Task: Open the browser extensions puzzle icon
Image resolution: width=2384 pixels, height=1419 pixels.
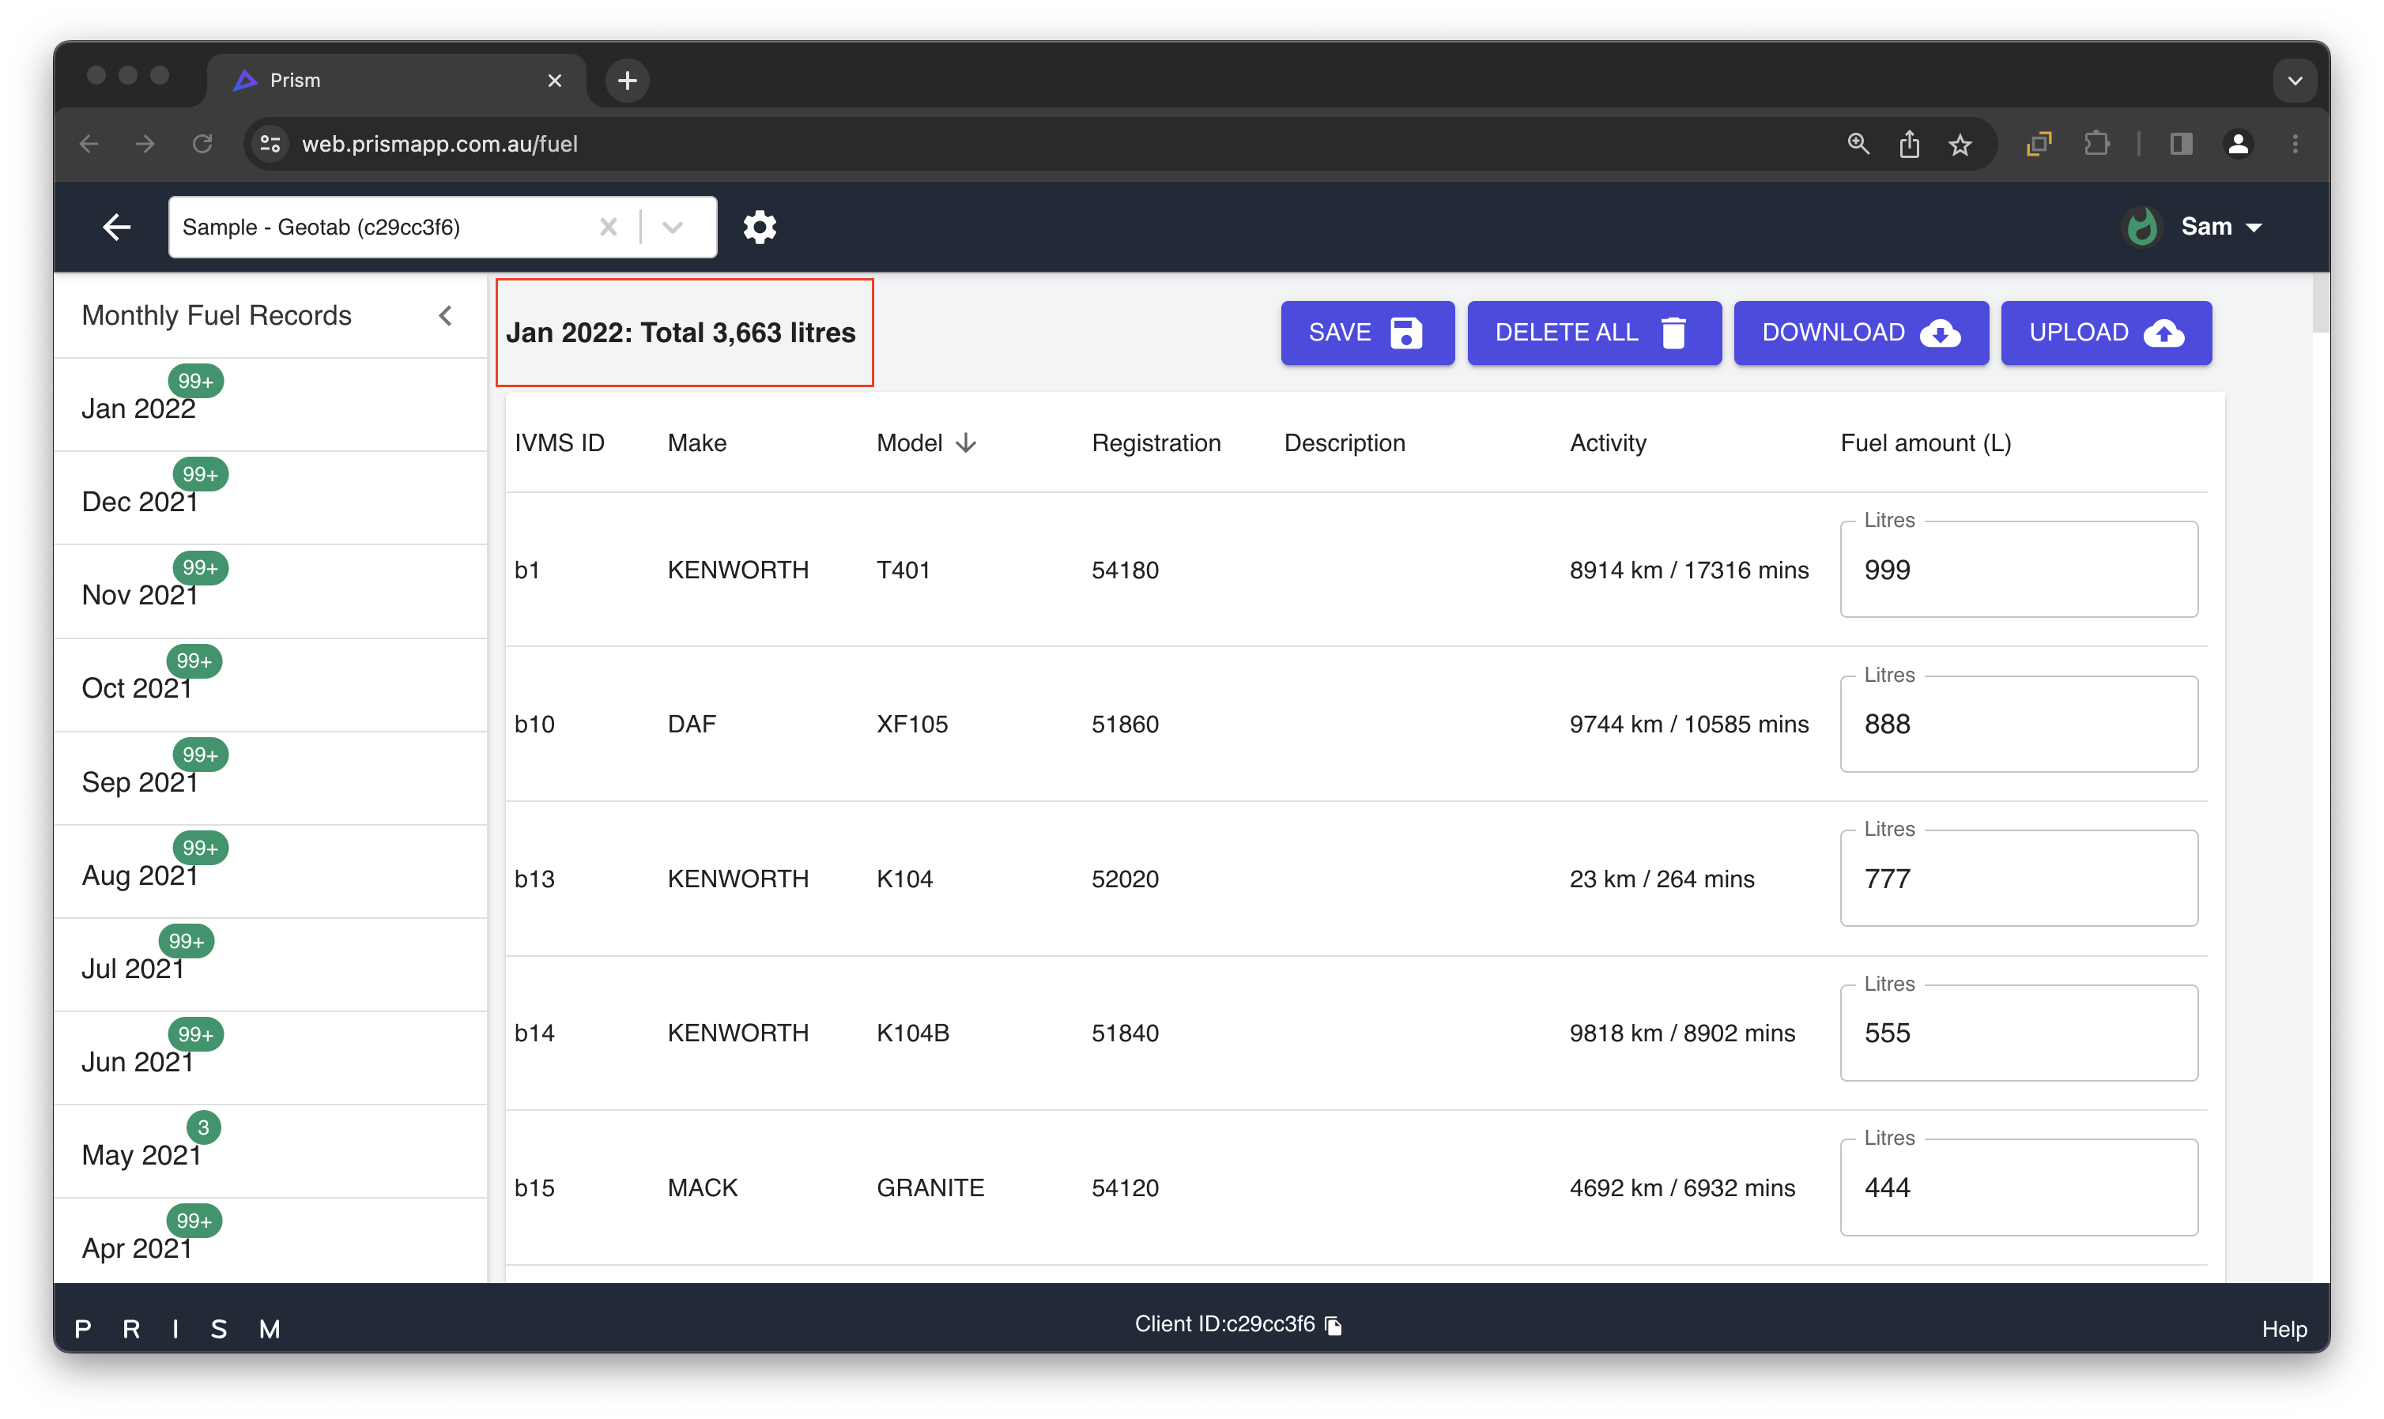Action: [x=2096, y=145]
